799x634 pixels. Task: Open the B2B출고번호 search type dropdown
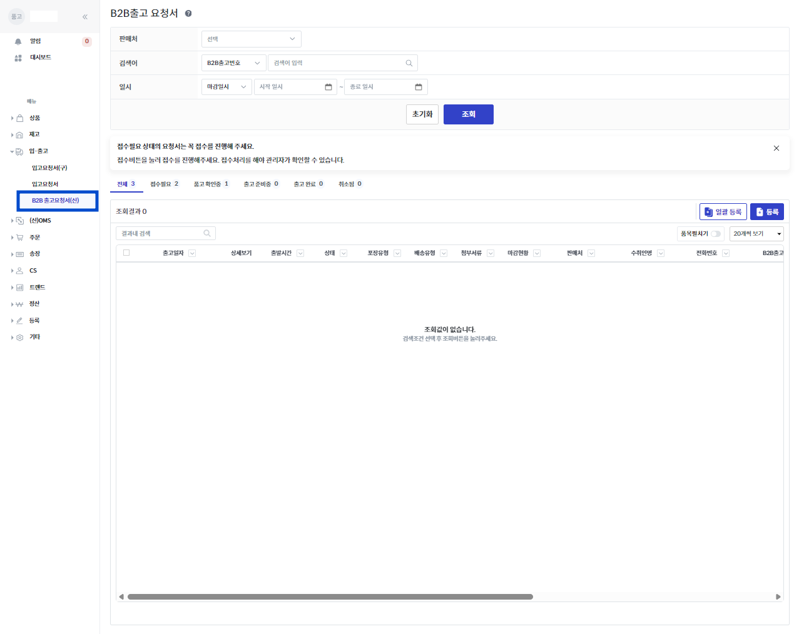[x=233, y=63]
